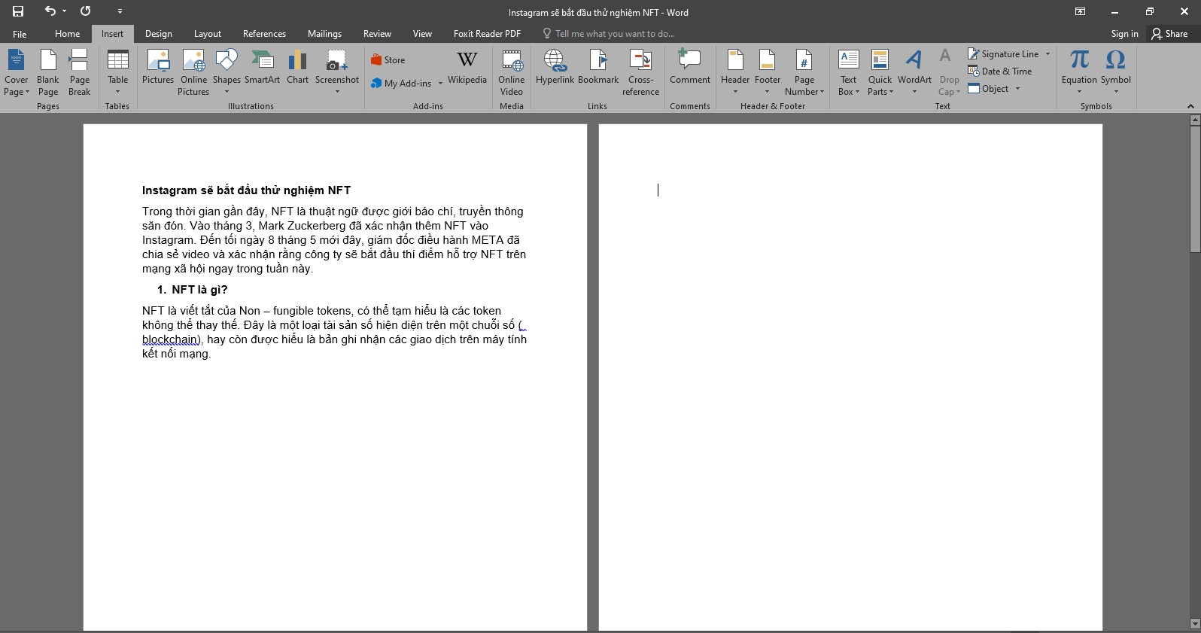Click heading 'Instagram sẽ bắt đầu thử nghiệm NFT'

[246, 190]
